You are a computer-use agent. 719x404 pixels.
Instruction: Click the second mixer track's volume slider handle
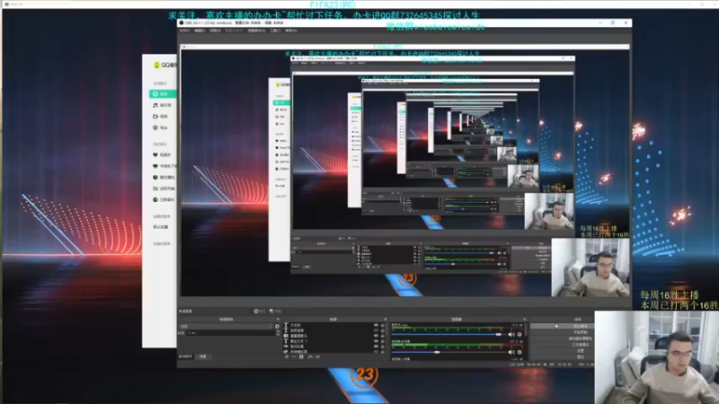pyautogui.click(x=437, y=352)
